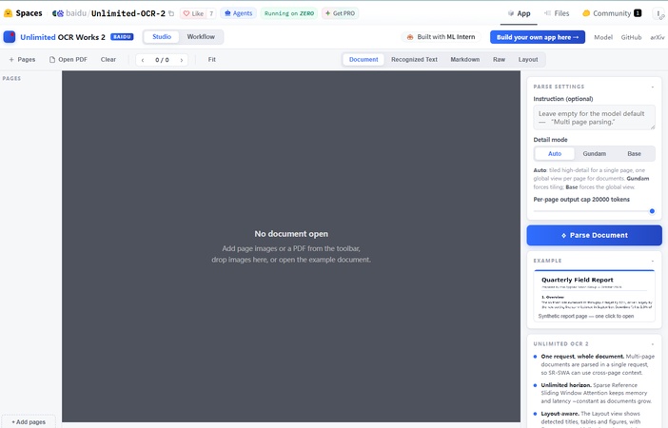This screenshot has width=668, height=428.
Task: Collapse the Parse Settings panel
Action: click(x=653, y=87)
